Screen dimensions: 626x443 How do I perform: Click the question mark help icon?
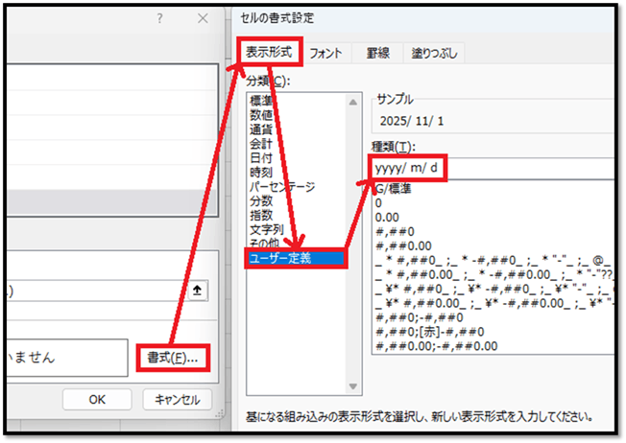[x=159, y=18]
